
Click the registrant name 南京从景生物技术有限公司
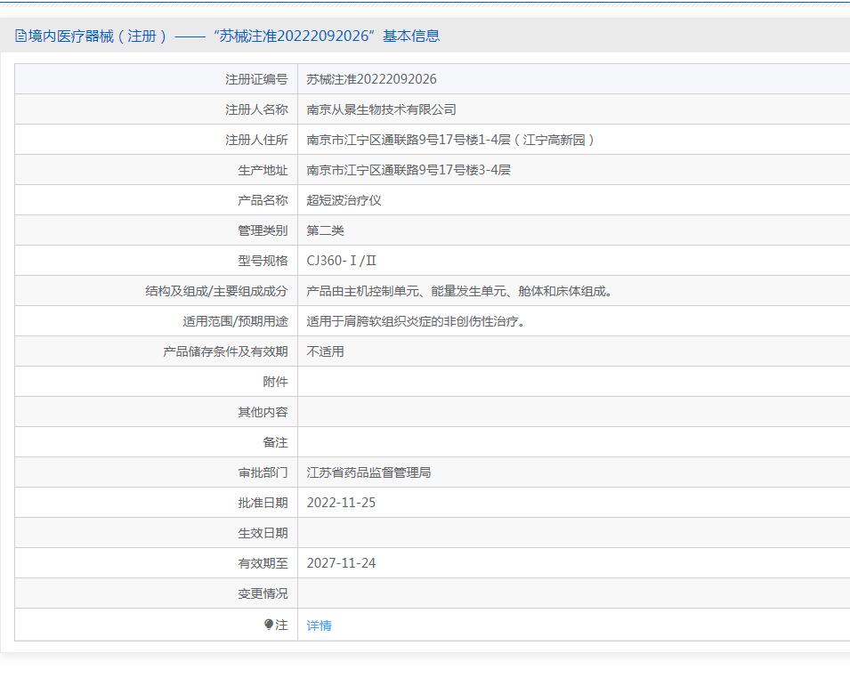tap(381, 109)
